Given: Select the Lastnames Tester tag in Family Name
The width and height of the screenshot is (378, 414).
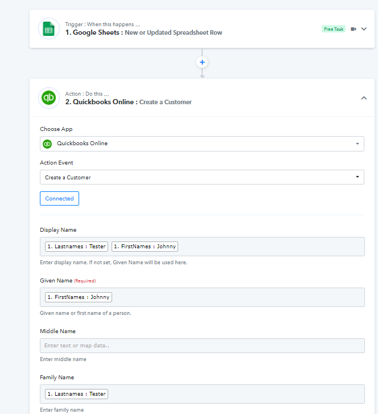Looking at the screenshot, I should tap(76, 394).
